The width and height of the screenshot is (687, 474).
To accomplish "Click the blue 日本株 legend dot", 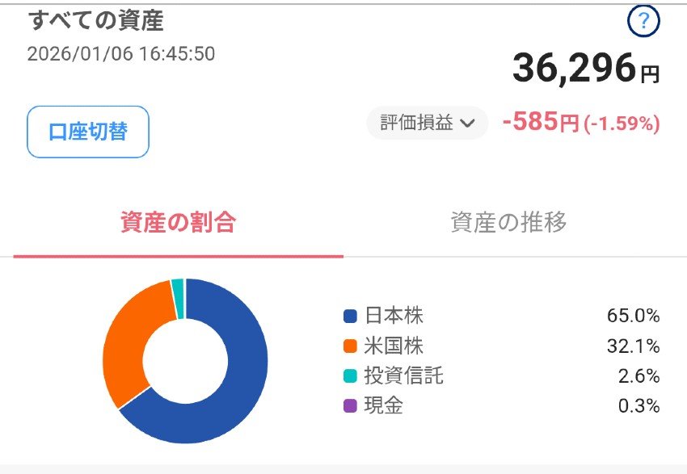I will click(x=350, y=316).
